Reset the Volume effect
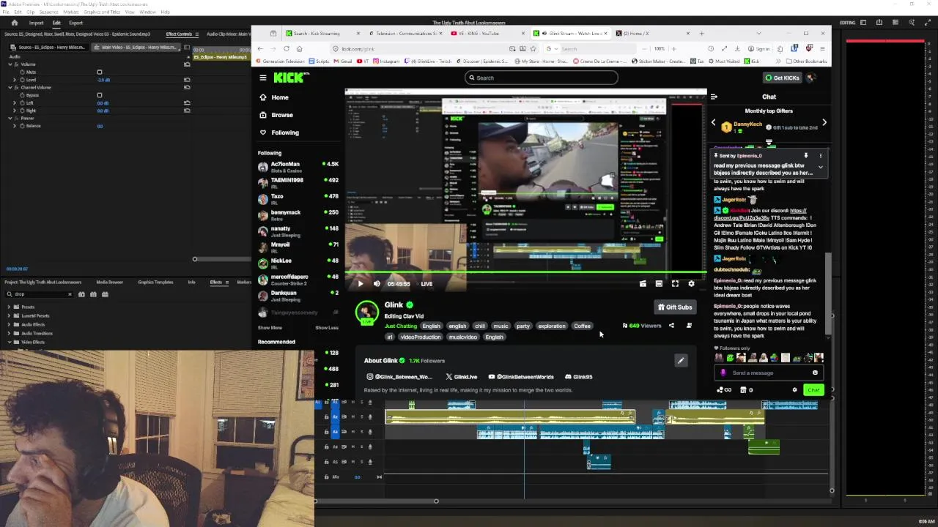938x527 pixels. [187, 64]
